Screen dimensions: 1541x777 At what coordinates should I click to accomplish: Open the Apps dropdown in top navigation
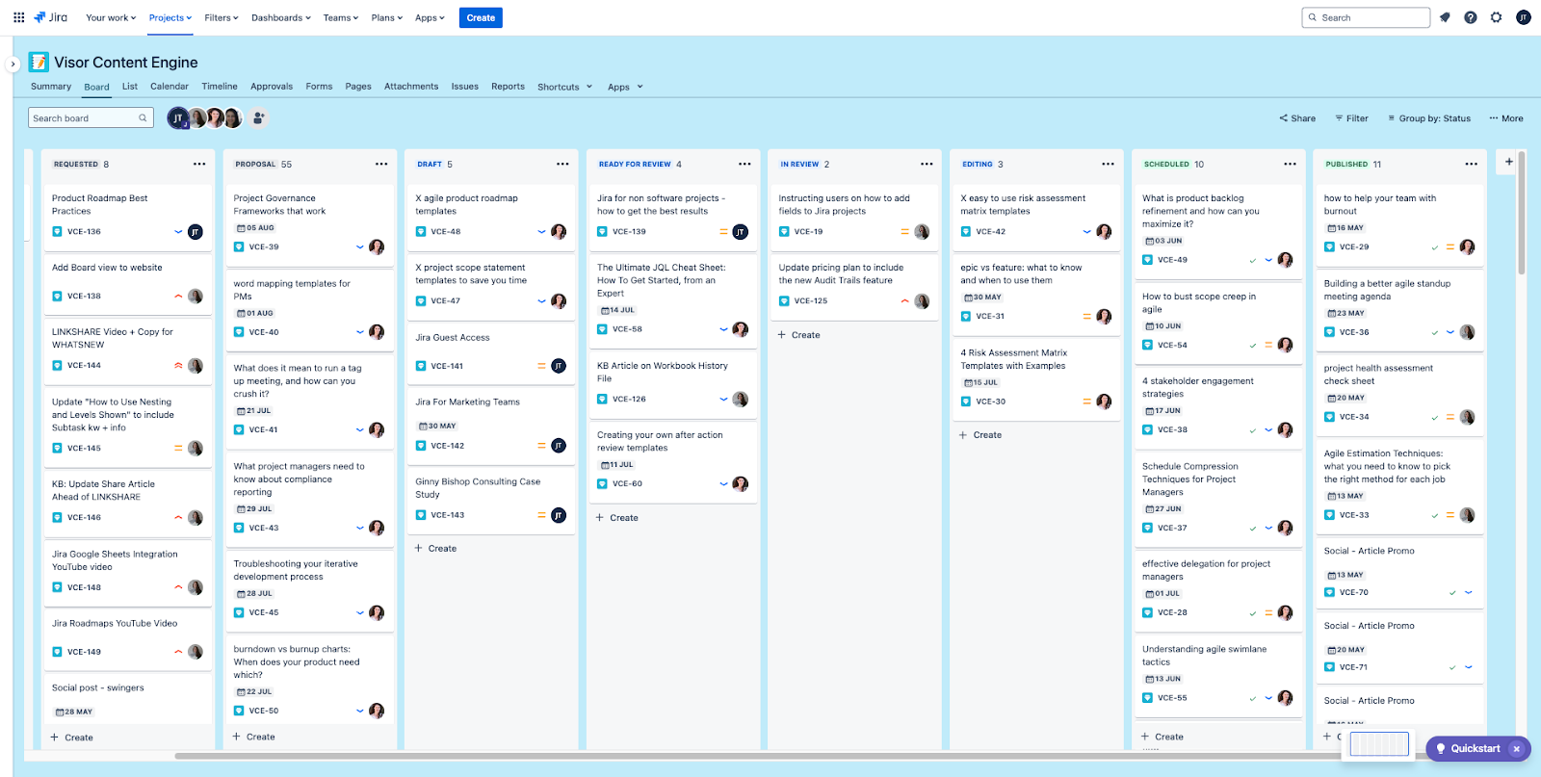tap(431, 17)
